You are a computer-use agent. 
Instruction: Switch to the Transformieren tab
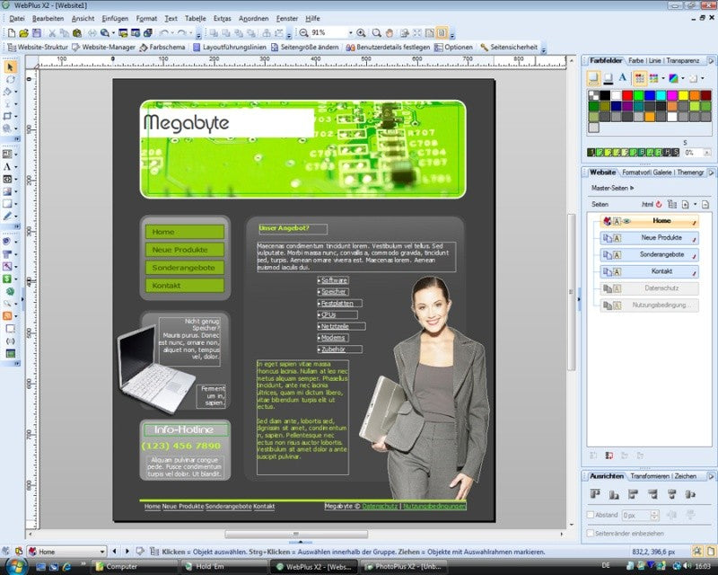tap(649, 476)
